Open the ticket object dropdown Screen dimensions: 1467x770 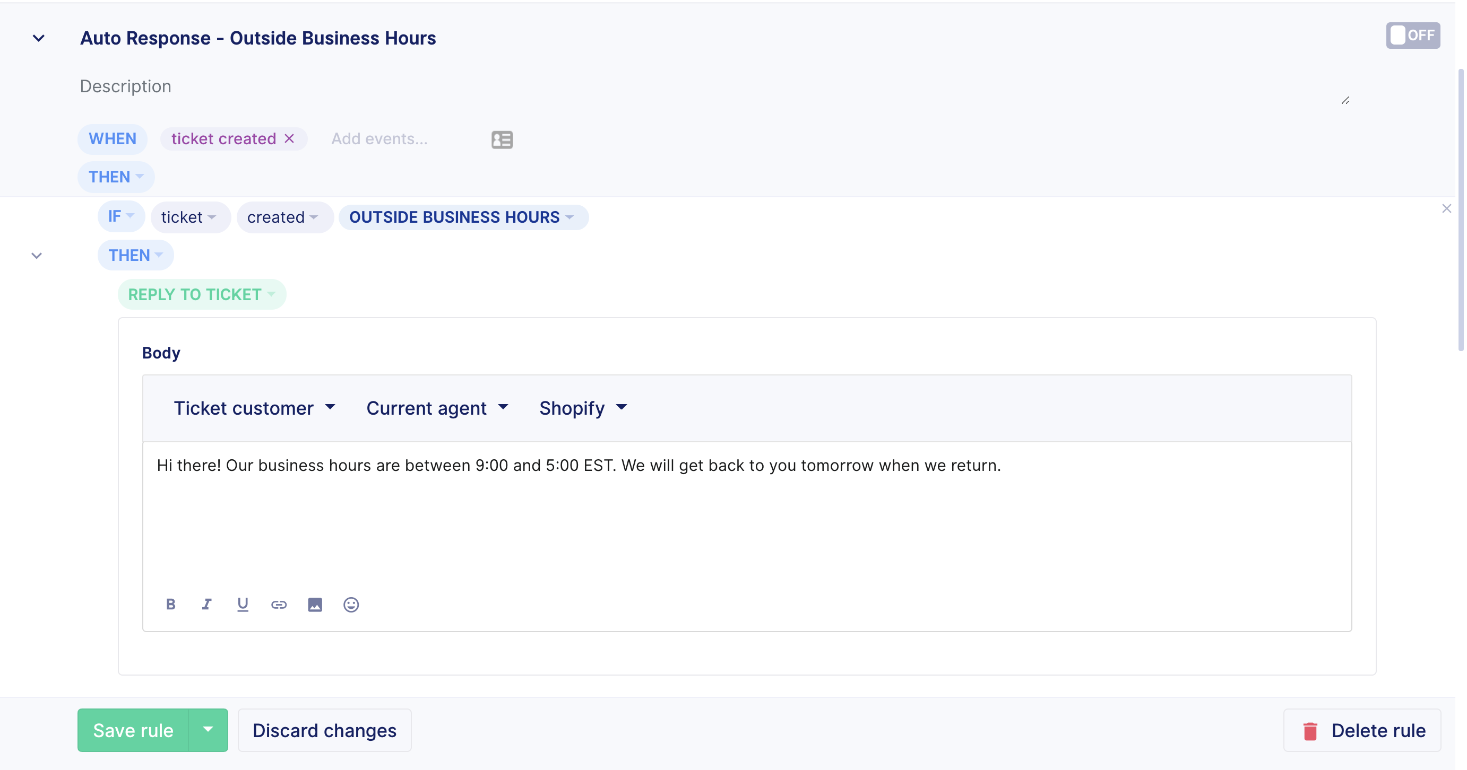tap(190, 217)
